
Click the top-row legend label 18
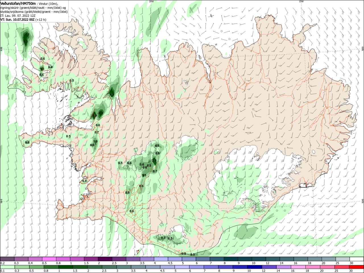click(309, 263)
